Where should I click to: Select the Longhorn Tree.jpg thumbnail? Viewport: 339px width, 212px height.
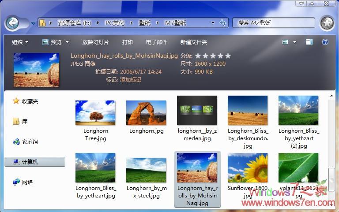coord(95,113)
